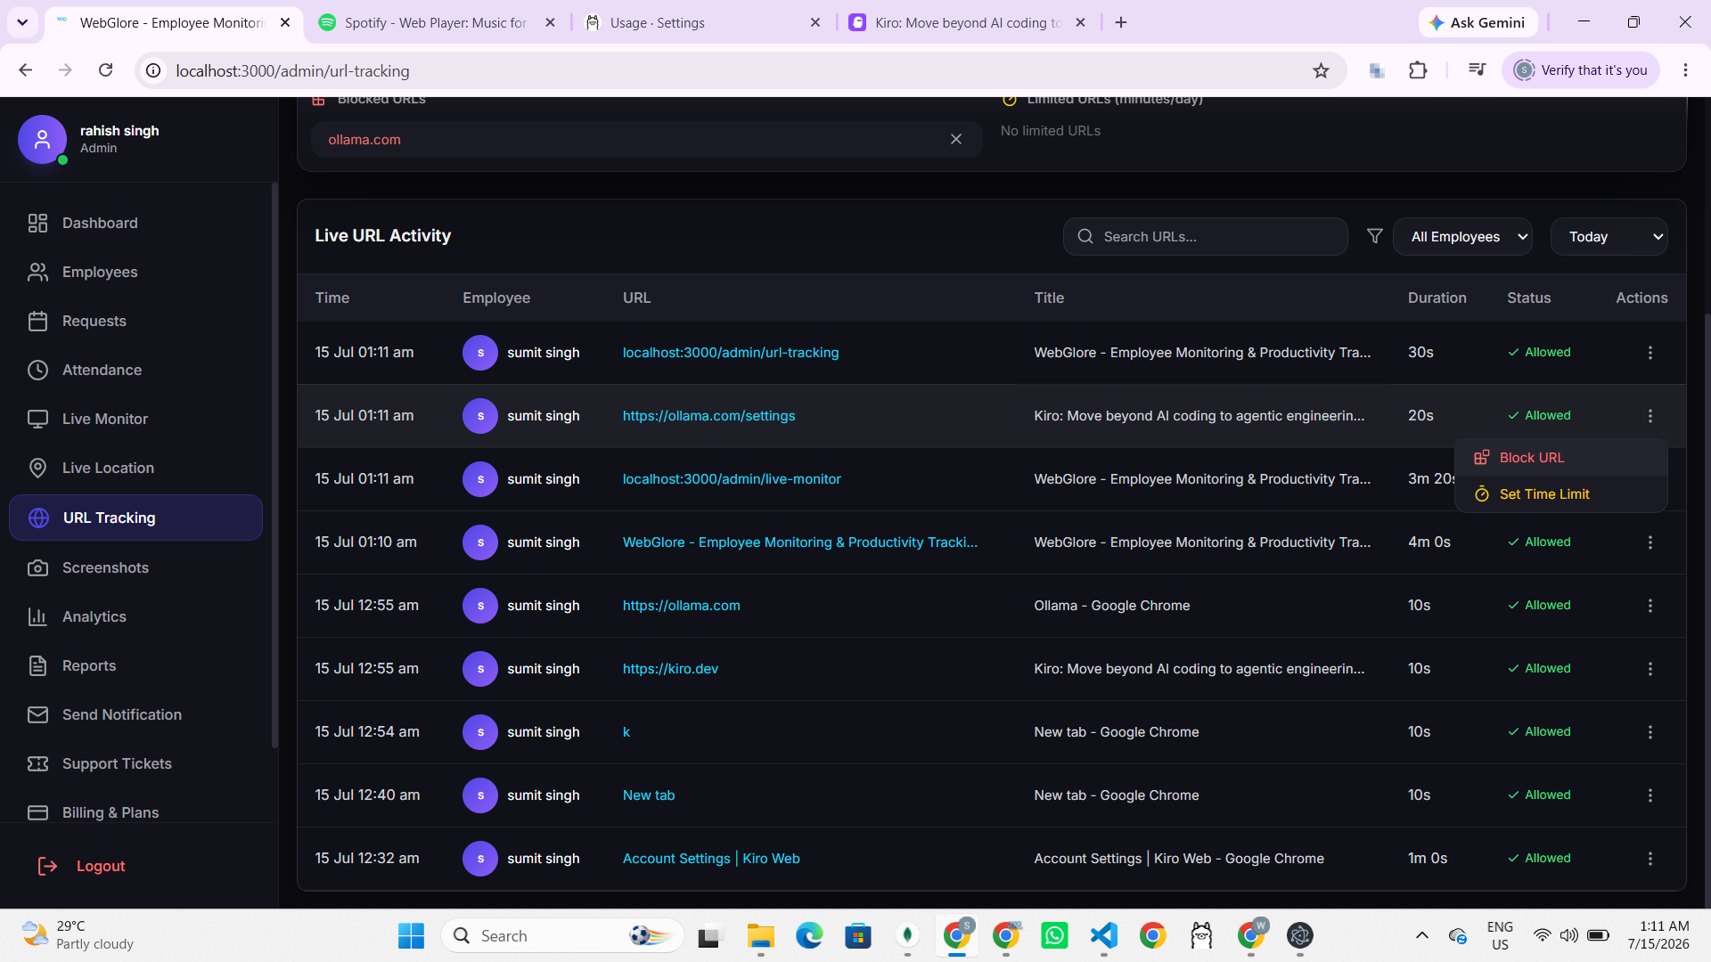Open browser extensions puzzle icon
Viewport: 1711px width, 962px height.
[x=1418, y=70]
